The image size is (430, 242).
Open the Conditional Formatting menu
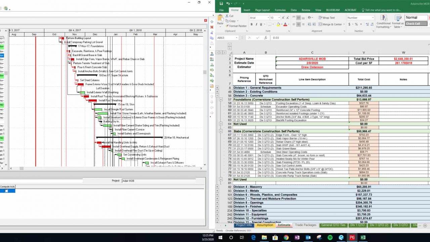pos(383,22)
